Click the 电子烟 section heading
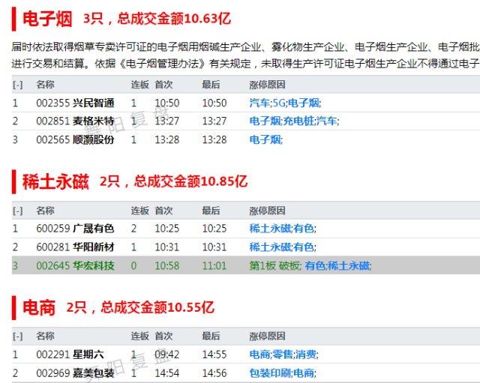The image size is (480, 383). tap(47, 19)
